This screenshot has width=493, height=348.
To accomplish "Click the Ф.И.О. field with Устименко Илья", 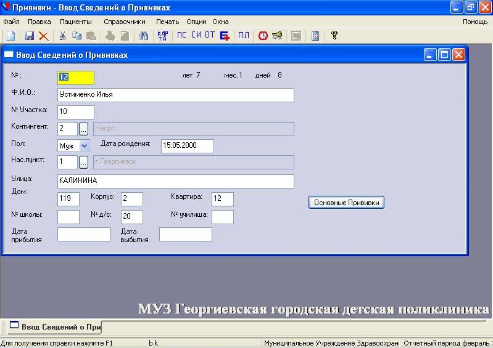I will pyautogui.click(x=176, y=95).
